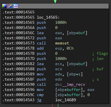Click the group nodes icon
The image size is (111, 107).
pos(16,6)
